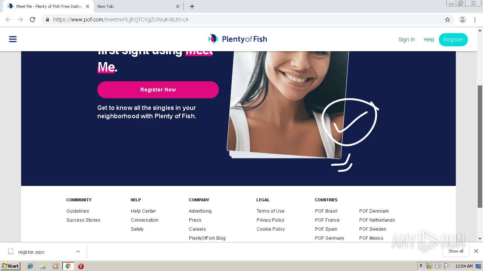Click the show desktop button
The width and height of the screenshot is (483, 271).
(x=479, y=266)
